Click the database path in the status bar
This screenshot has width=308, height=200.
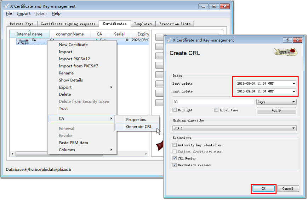(39, 169)
